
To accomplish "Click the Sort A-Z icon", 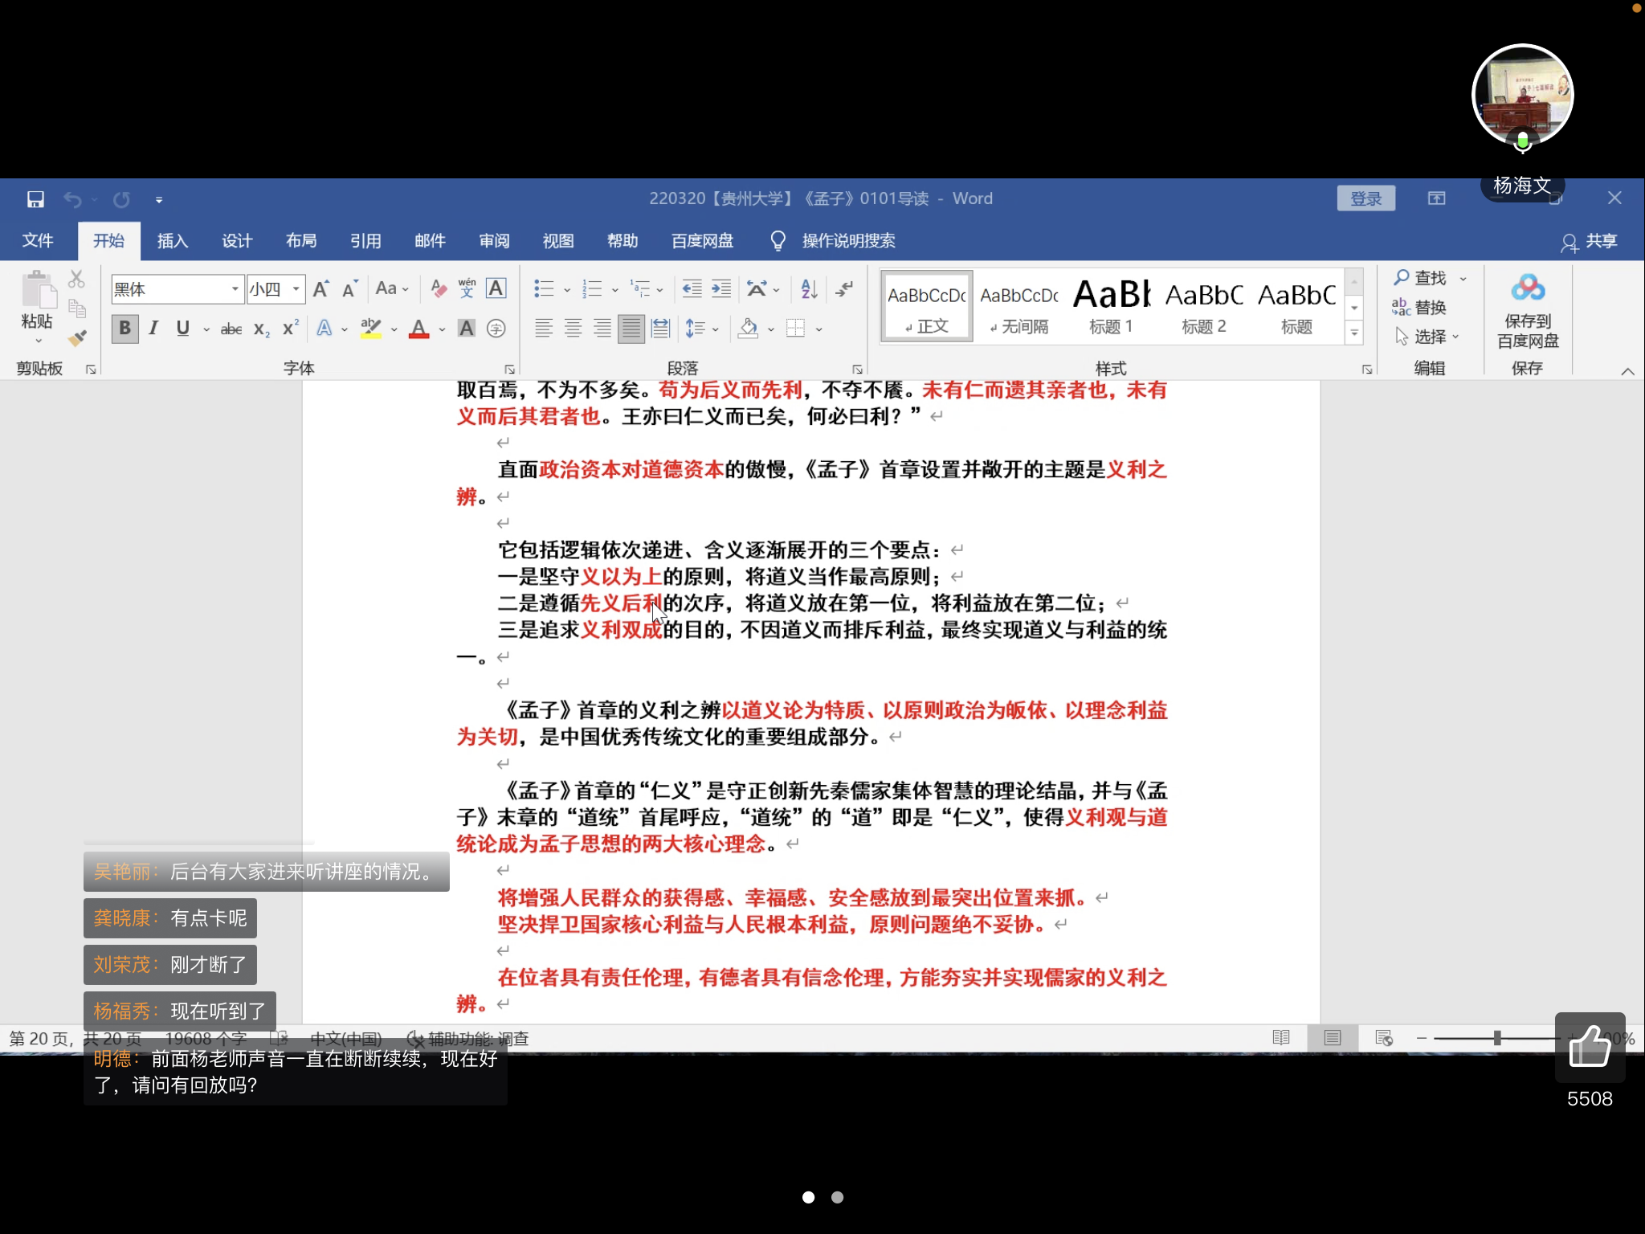I will 810,289.
